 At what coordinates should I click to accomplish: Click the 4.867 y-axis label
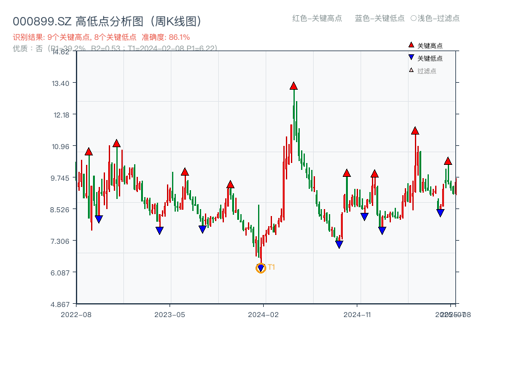pos(60,304)
